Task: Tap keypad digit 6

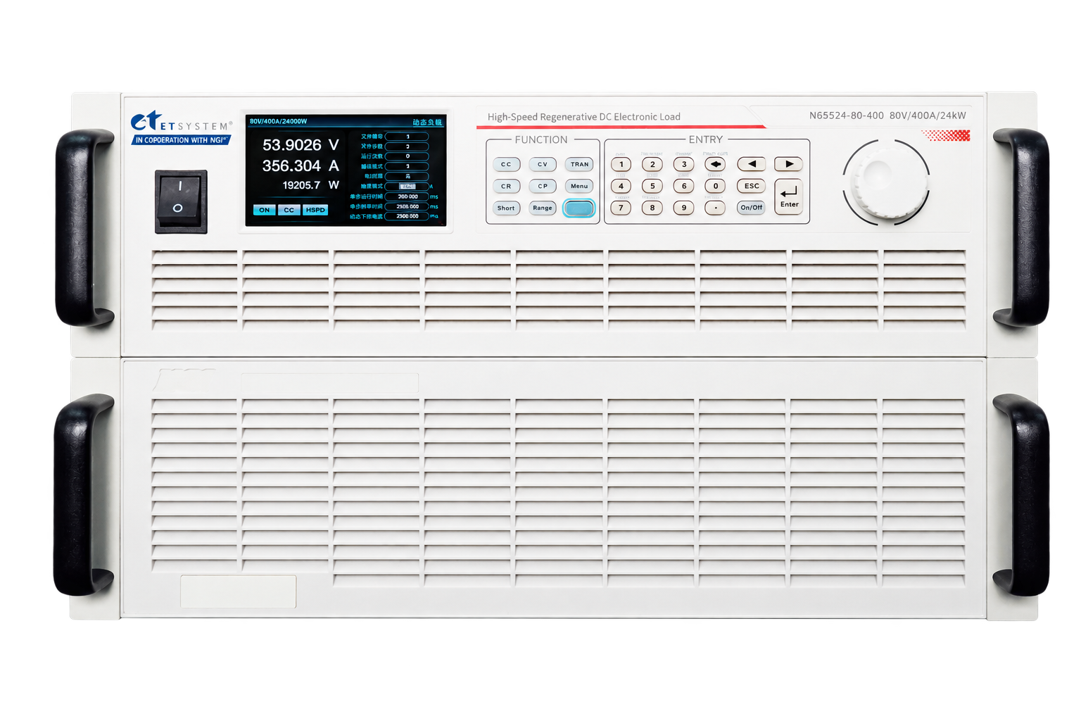Action: [x=683, y=186]
